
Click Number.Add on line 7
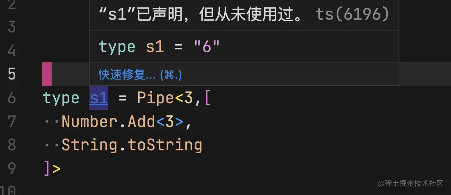(108, 122)
